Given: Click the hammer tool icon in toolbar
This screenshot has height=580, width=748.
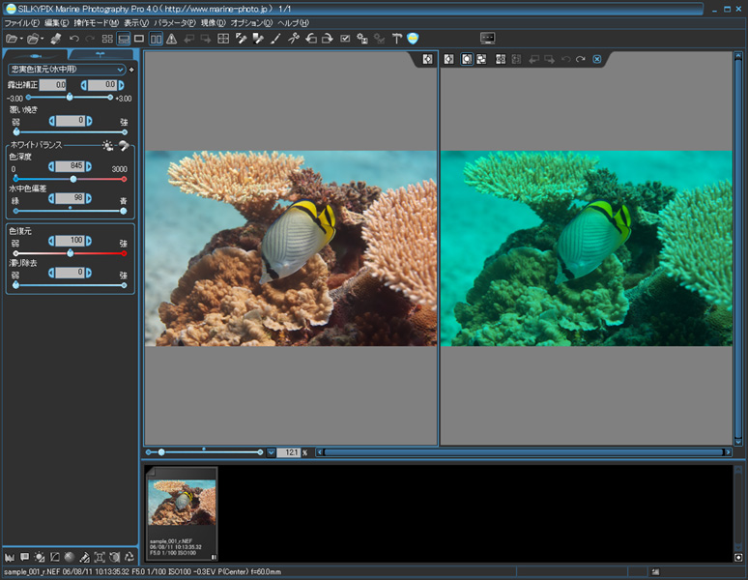Looking at the screenshot, I should click(x=396, y=39).
